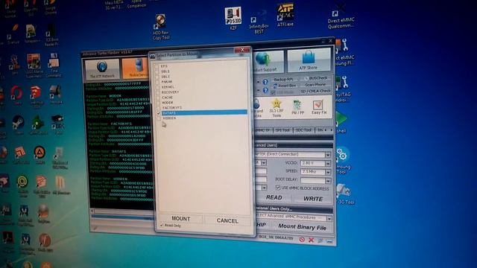The image size is (477, 268).
Task: Click the BUSCheck button
Action: point(316,78)
